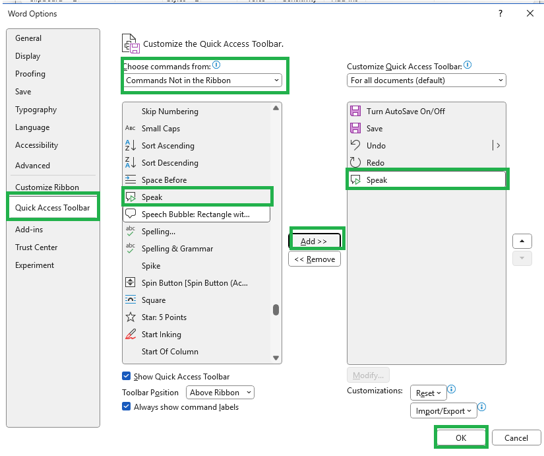The height and width of the screenshot is (456, 544).
Task: Move selected command up with arrow button
Action: (522, 241)
